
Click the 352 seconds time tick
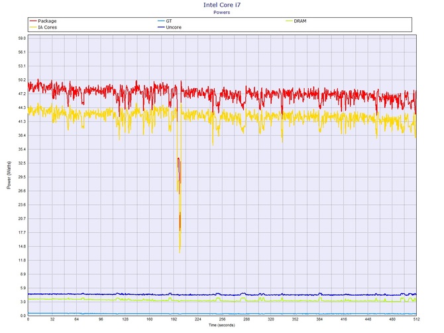(295, 319)
